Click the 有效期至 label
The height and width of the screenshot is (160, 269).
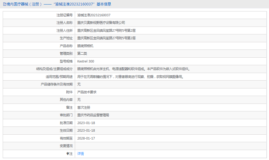(x=66, y=138)
